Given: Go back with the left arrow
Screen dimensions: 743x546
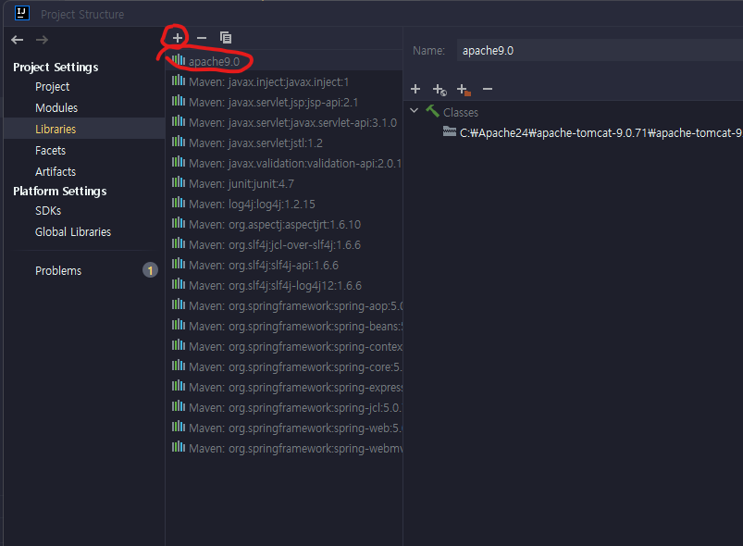Looking at the screenshot, I should (18, 40).
